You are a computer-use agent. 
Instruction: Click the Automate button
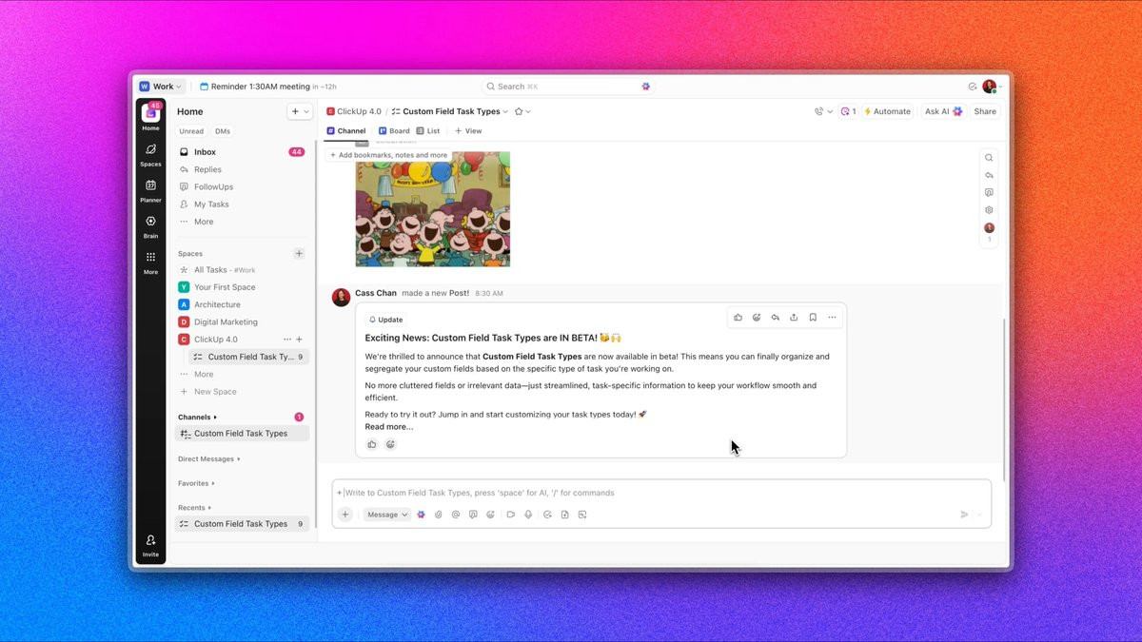point(887,111)
